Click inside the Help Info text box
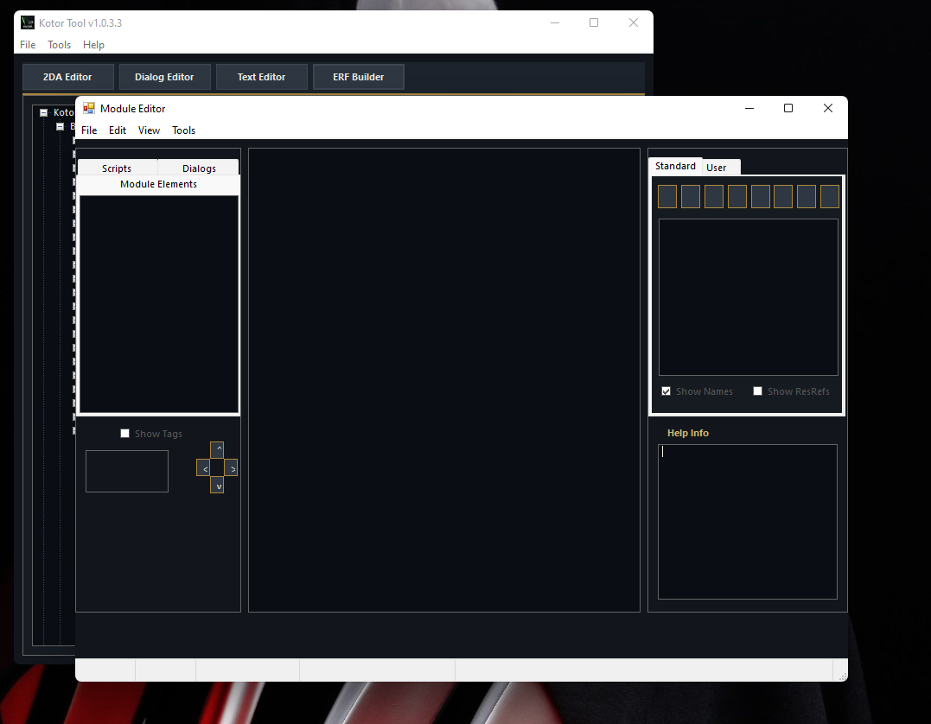The height and width of the screenshot is (724, 931). pyautogui.click(x=747, y=521)
